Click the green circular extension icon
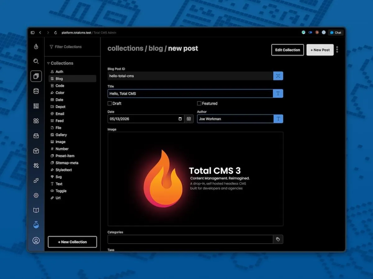The image size is (373, 279). pos(303,32)
